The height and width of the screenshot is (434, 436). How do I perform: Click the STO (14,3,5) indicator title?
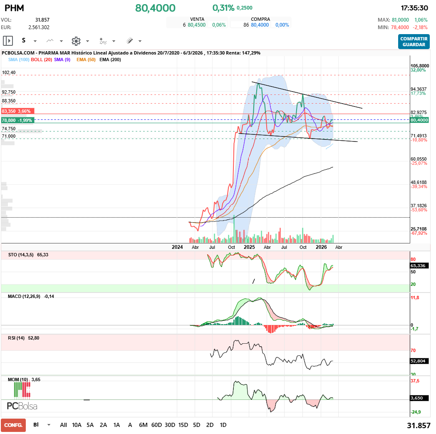pos(22,254)
